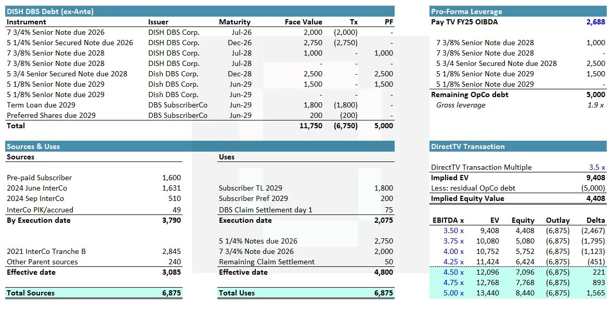Click 'Remaining Claim Settlement' label
The image size is (613, 310).
coord(267,262)
